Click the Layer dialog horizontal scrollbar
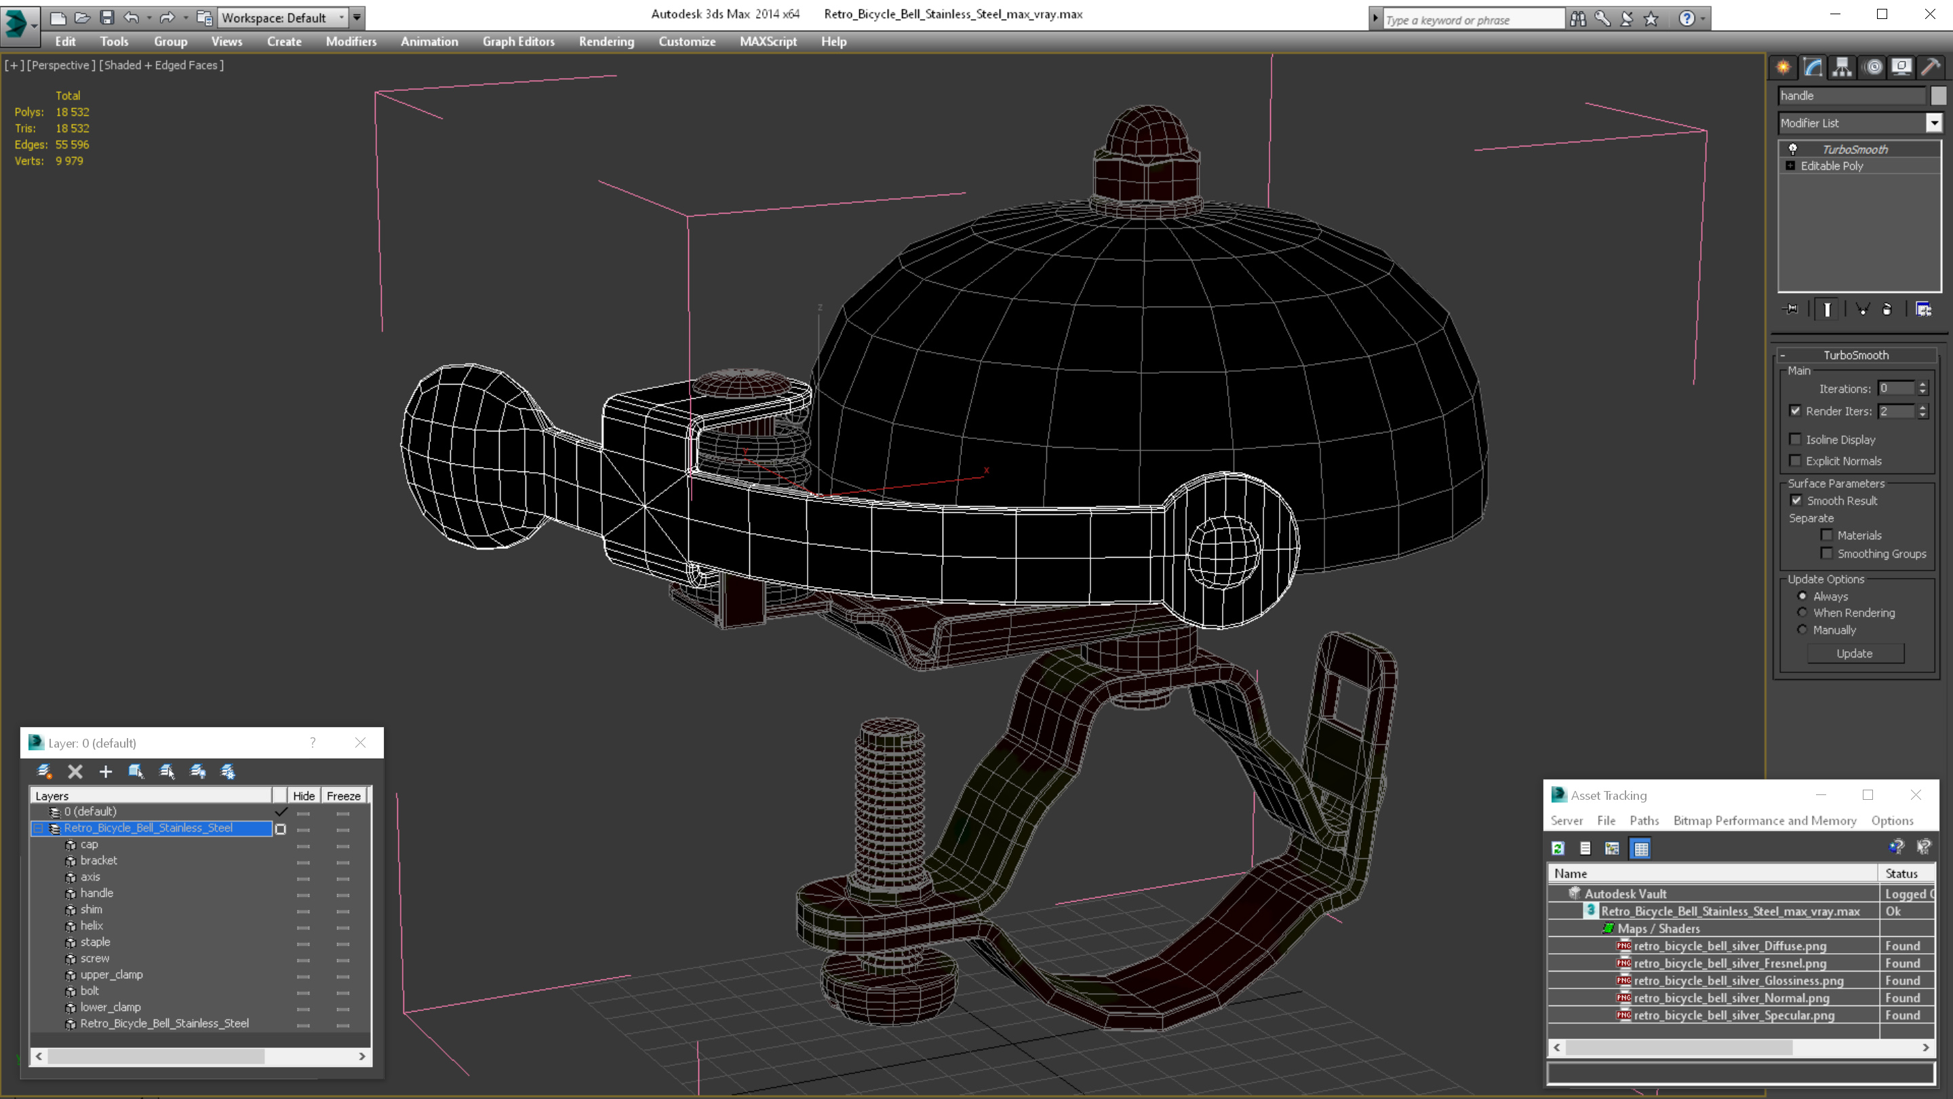Screen dimensions: 1953x1099 pyautogui.click(x=200, y=1056)
